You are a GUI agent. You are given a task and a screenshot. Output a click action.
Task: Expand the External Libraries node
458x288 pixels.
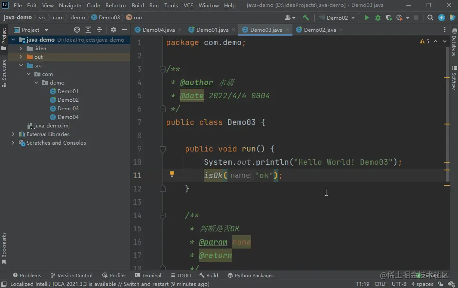(x=13, y=134)
